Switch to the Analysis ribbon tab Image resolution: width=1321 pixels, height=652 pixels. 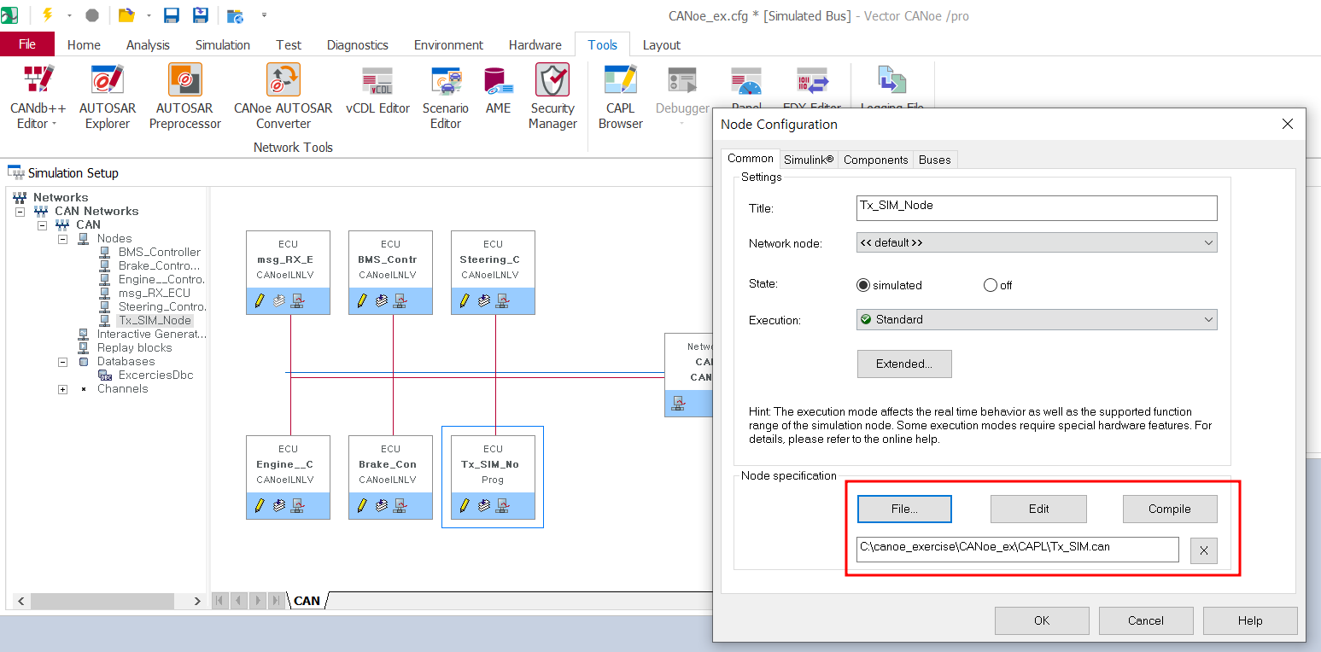point(148,45)
